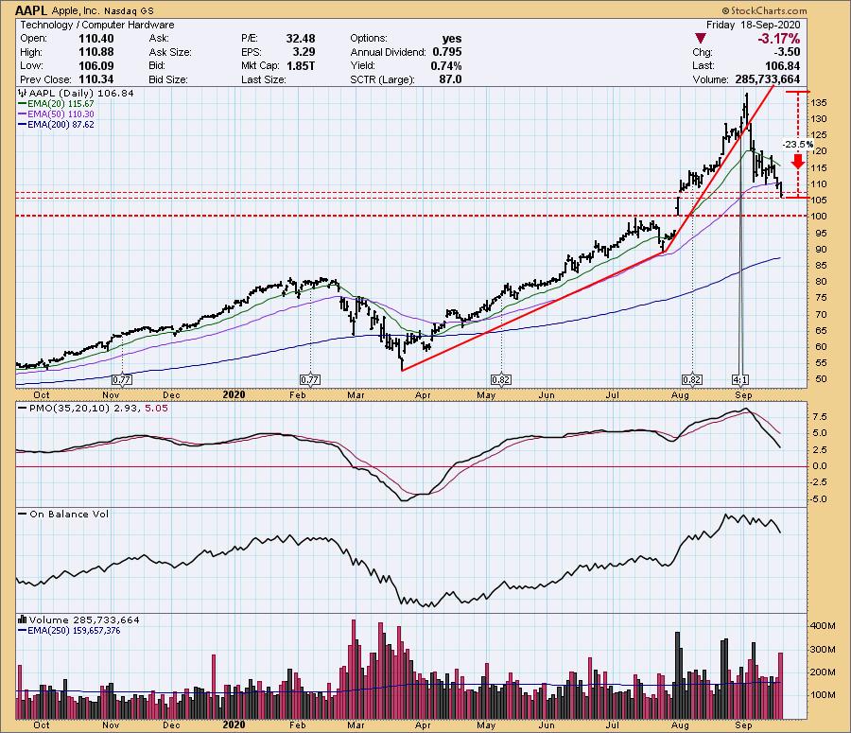Click the red down arrow under -23.5%
Screen dimensions: 851x733
[x=798, y=161]
